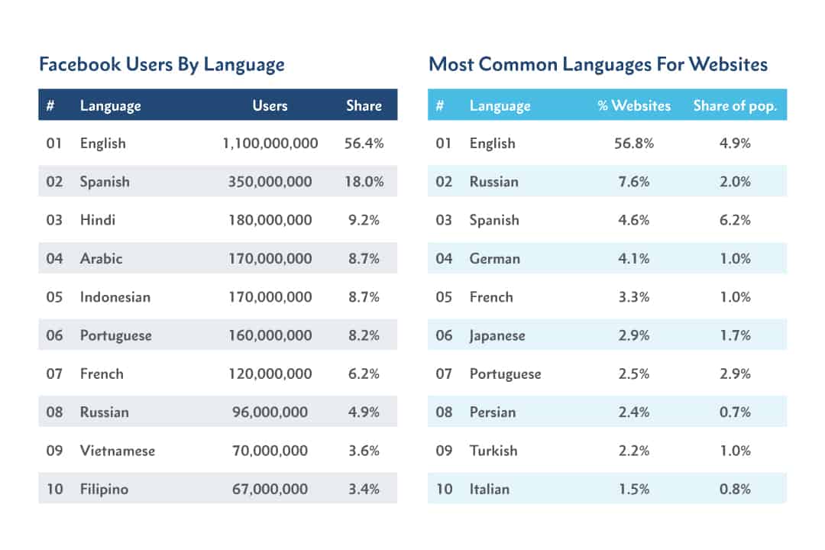Click the 'Most Common Languages For Websites' title

(598, 64)
